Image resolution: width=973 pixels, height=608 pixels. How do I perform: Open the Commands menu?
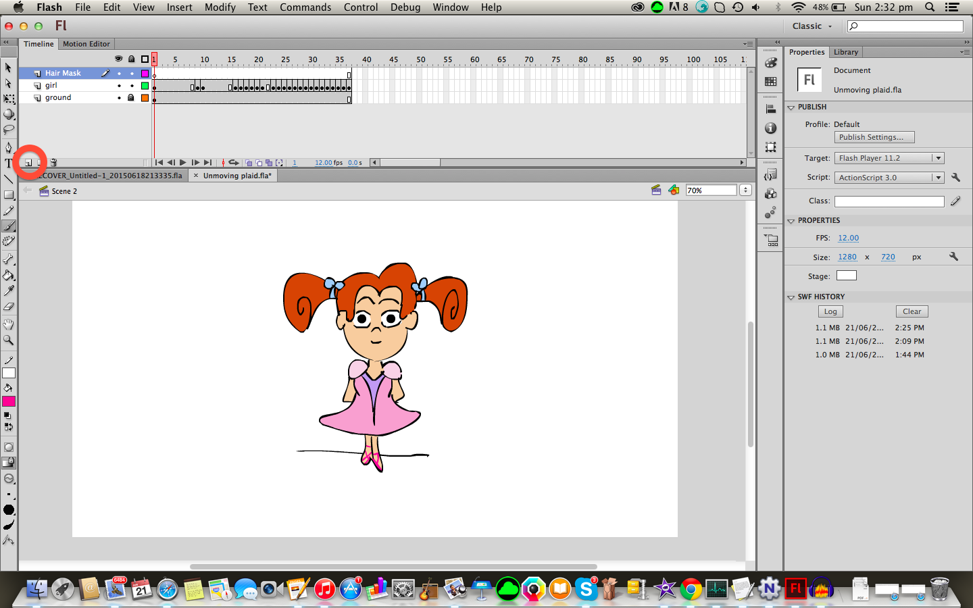tap(305, 7)
